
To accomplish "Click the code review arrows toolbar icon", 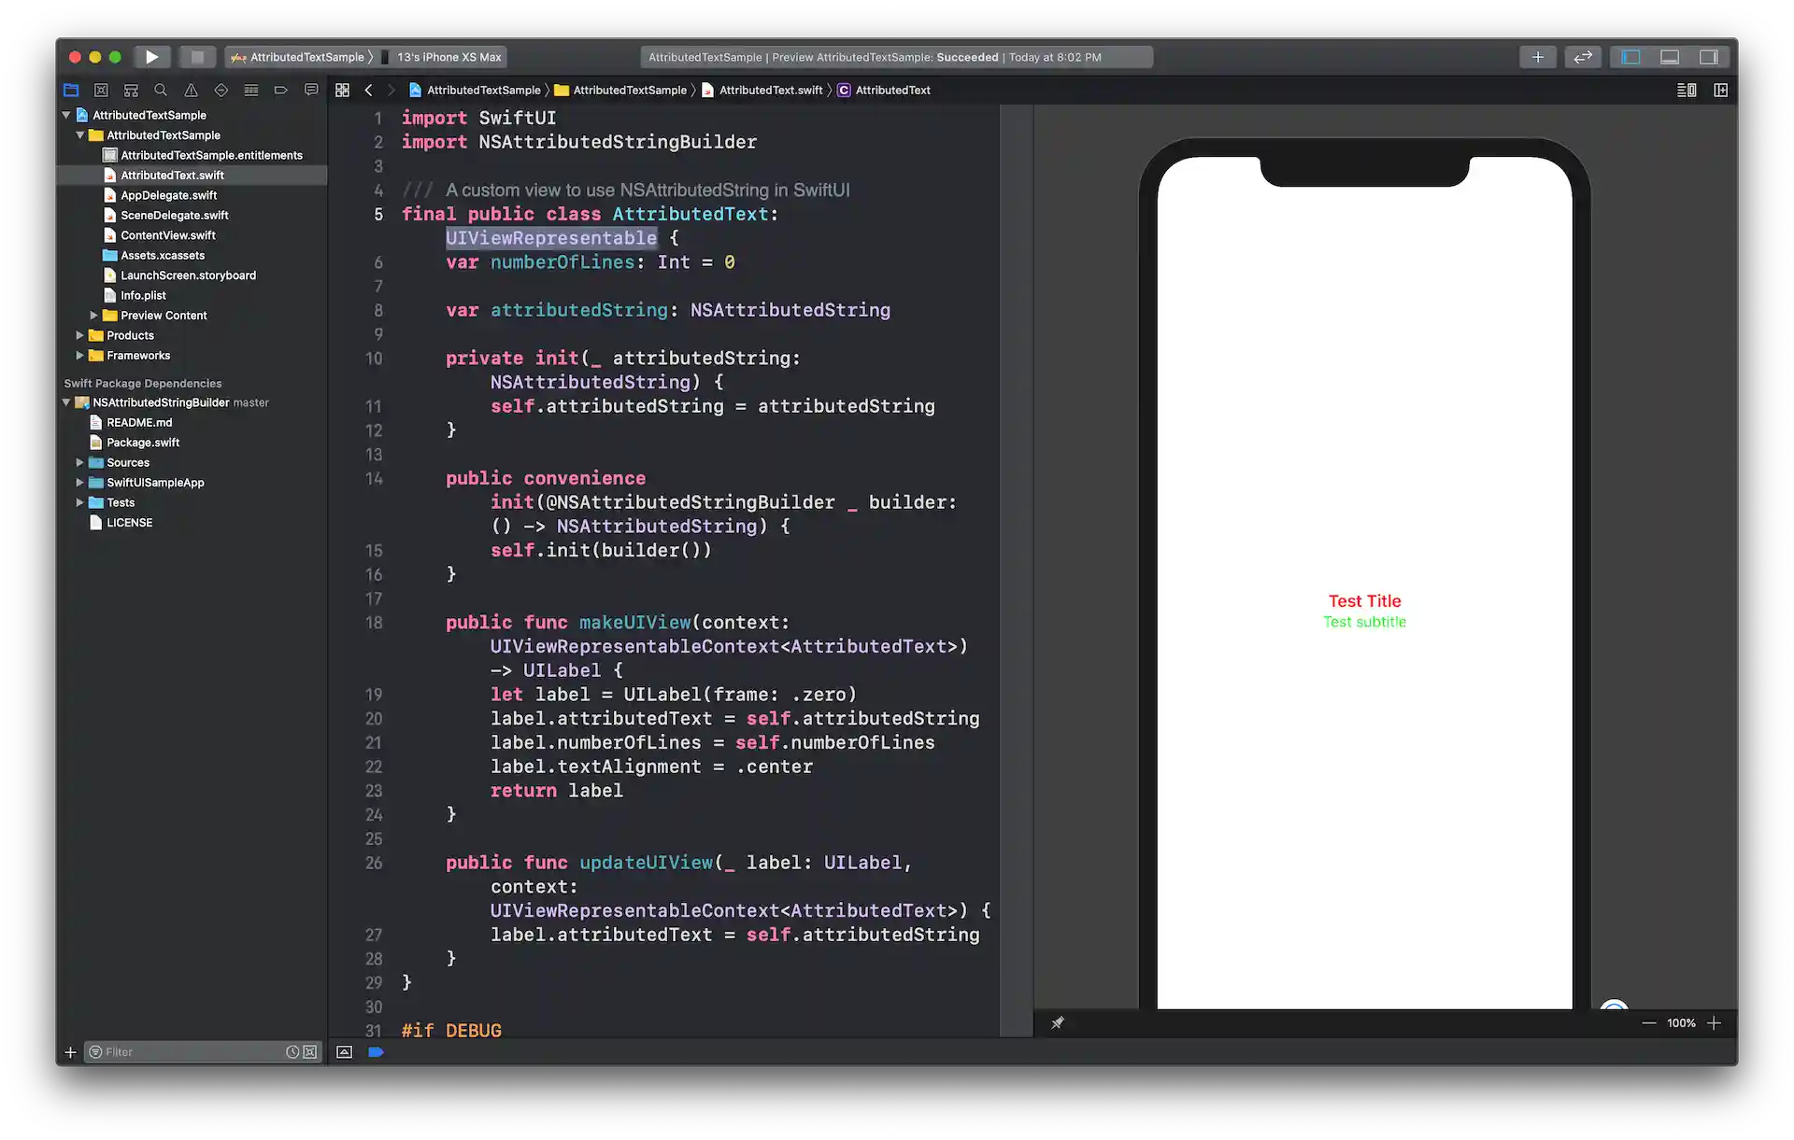I will point(1583,57).
